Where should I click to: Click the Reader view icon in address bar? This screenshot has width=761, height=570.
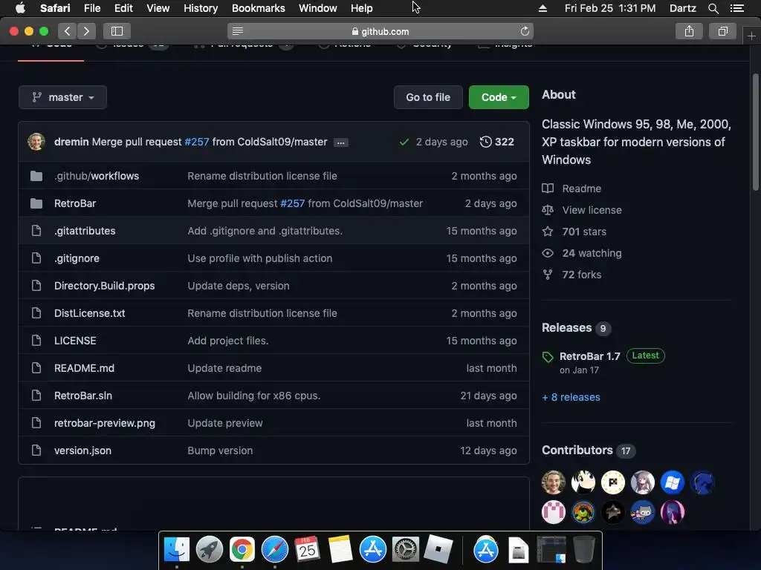pyautogui.click(x=238, y=31)
